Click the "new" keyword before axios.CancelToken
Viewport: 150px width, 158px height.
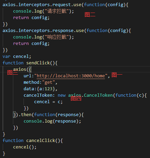[62, 95]
